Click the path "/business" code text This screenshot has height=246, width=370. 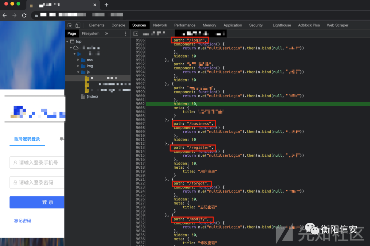[194, 124]
